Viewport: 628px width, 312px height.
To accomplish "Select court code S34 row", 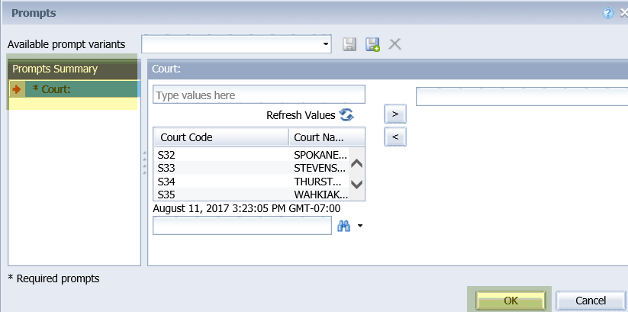I will pos(251,182).
